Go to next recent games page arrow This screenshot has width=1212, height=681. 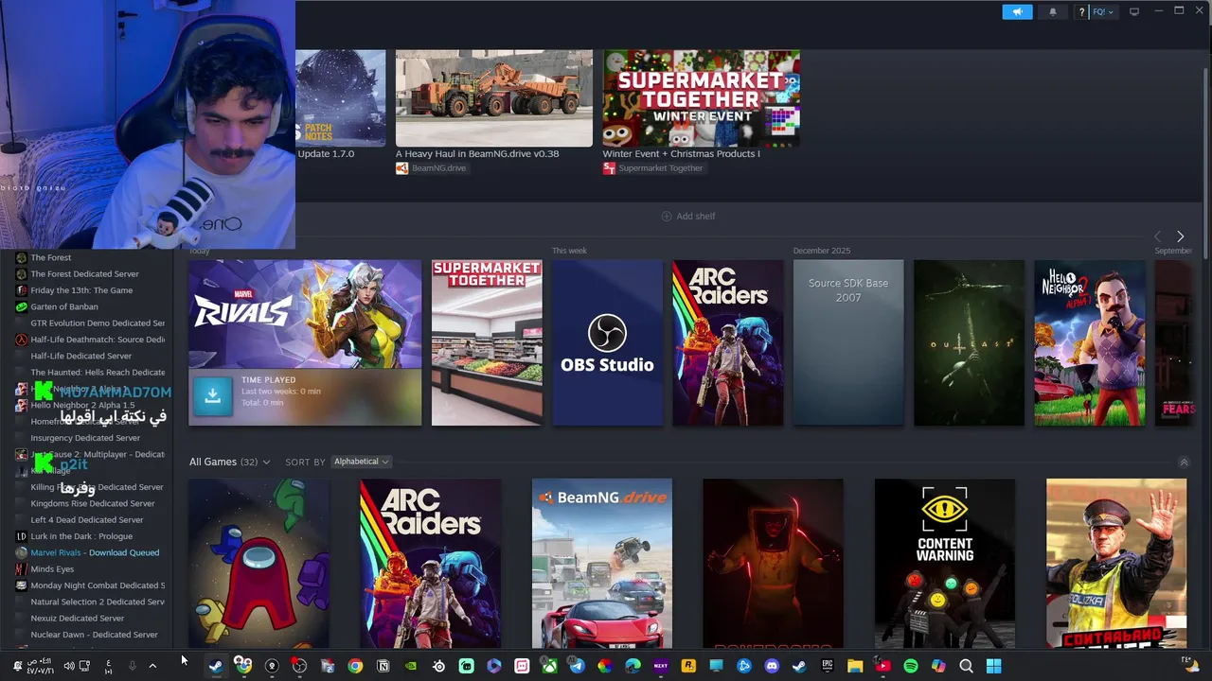click(x=1180, y=236)
